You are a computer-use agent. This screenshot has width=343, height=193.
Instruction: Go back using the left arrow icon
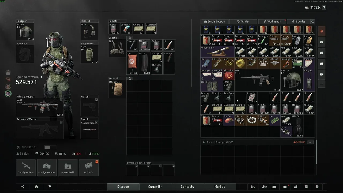23,187
